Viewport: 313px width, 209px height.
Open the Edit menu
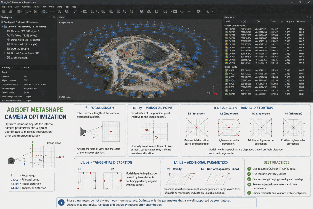click(10, 7)
